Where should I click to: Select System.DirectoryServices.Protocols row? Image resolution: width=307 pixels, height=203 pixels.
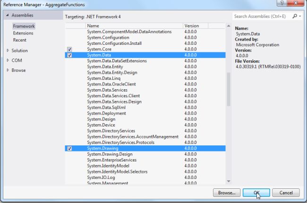145,143
